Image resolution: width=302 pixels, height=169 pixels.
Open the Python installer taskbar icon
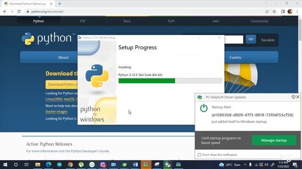[168, 165]
